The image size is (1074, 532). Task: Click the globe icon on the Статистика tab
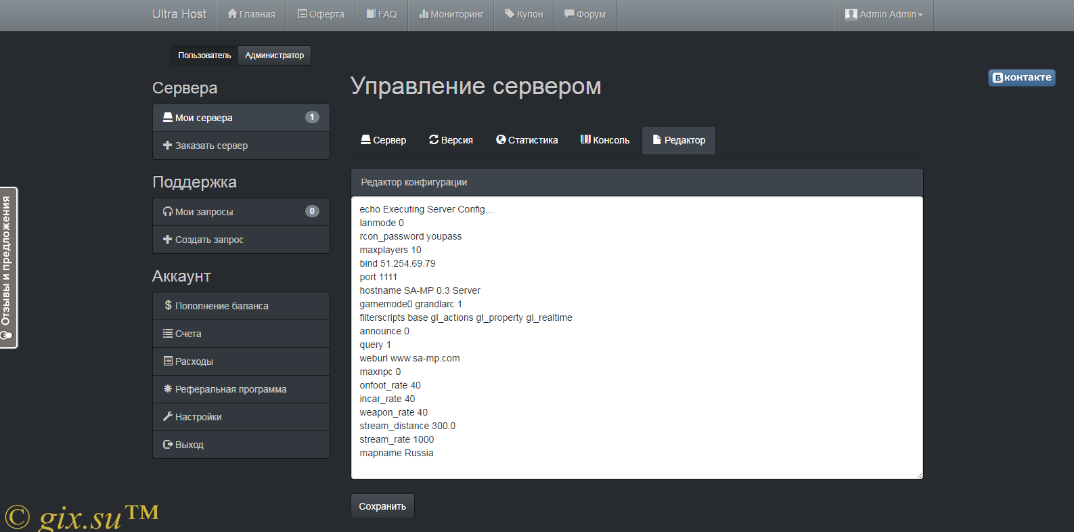click(501, 139)
